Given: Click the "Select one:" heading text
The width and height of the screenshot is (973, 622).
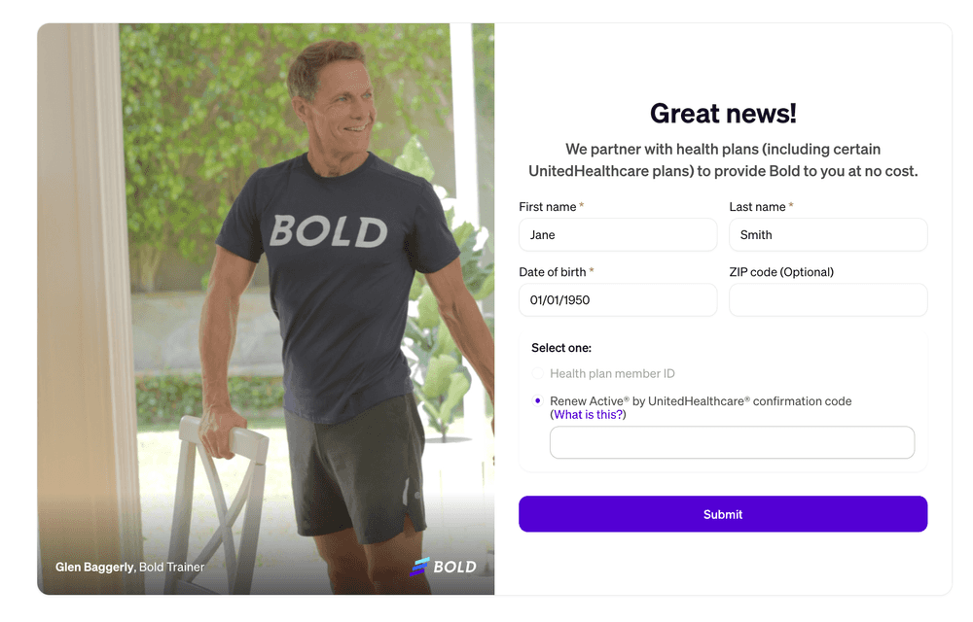Looking at the screenshot, I should click(561, 348).
